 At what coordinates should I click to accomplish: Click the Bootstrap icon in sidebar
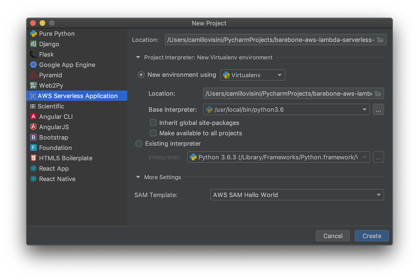coord(33,137)
